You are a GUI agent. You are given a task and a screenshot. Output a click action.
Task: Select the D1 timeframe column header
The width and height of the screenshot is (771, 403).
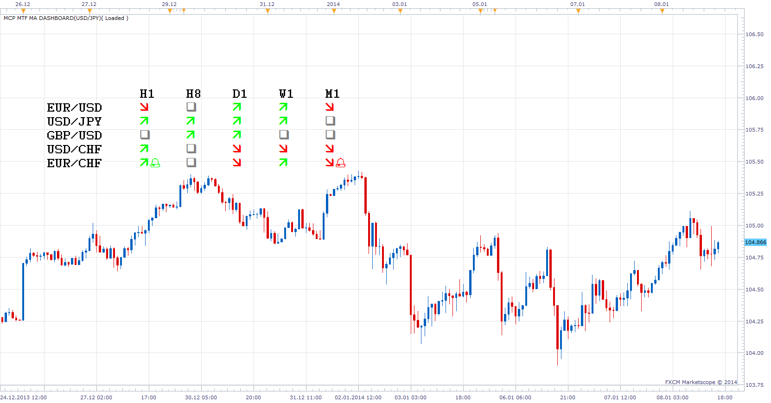pos(240,94)
